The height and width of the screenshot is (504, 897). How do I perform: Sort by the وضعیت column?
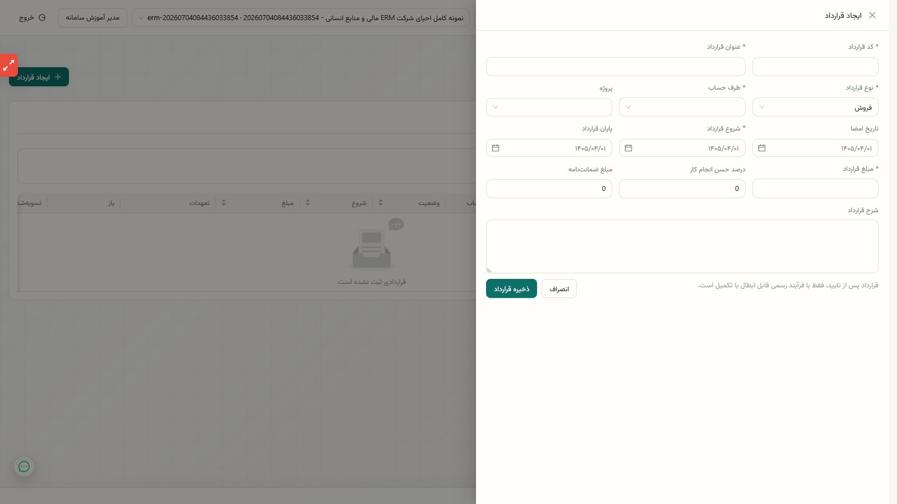coord(381,203)
